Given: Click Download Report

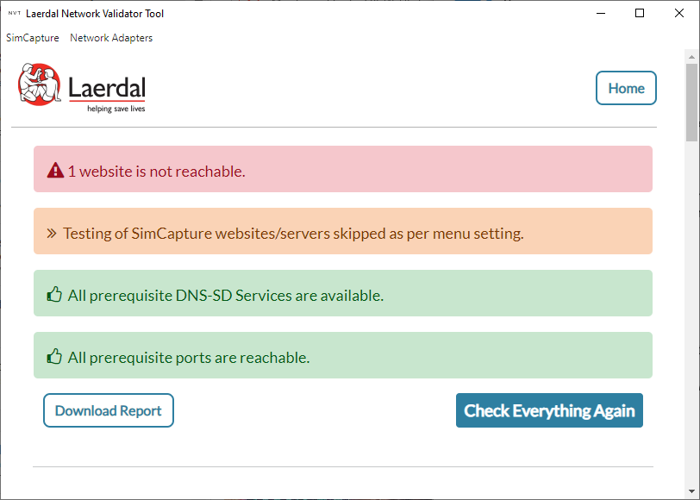Looking at the screenshot, I should (x=108, y=410).
